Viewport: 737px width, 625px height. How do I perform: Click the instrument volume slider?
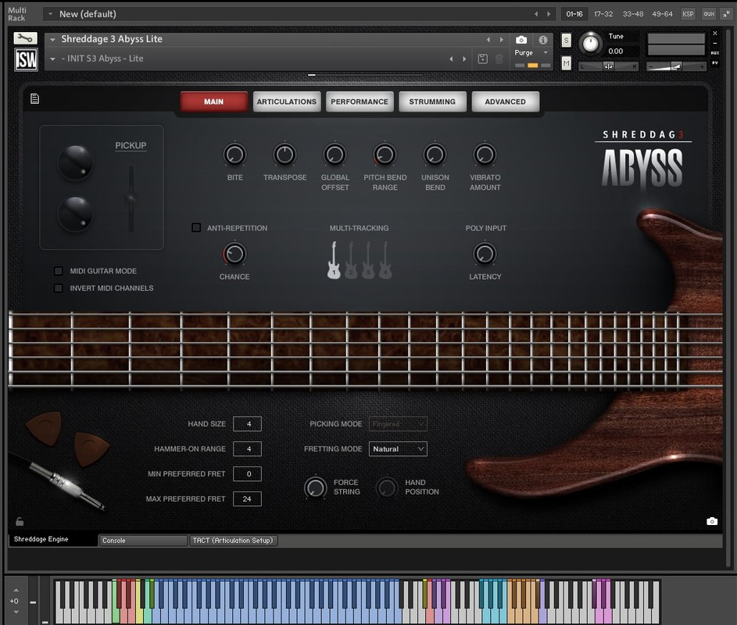[675, 66]
